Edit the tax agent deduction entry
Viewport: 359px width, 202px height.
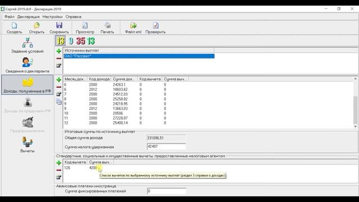coord(59,177)
